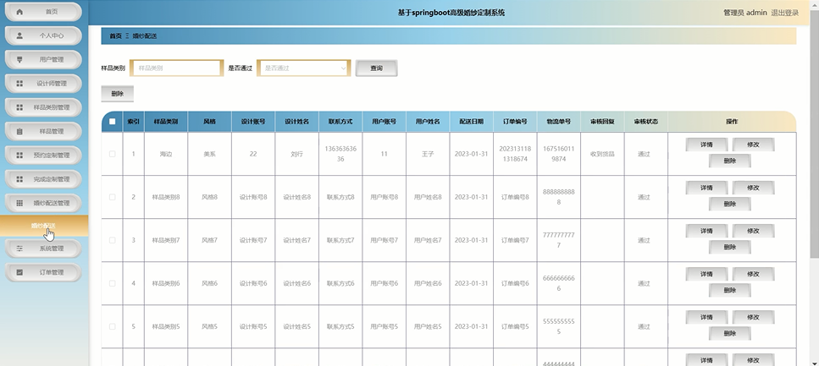Click the grid icon beside 设计师管理
Screen dimensions: 819x366
pyautogui.click(x=19, y=84)
